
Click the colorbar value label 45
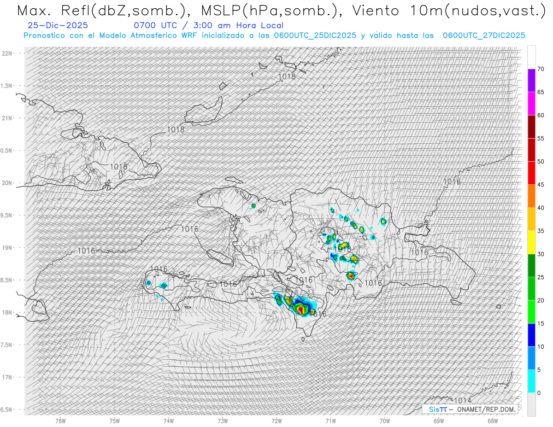point(541,185)
